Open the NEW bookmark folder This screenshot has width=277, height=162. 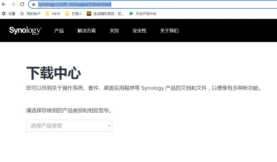53,14
